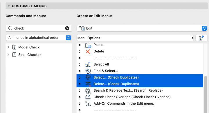Select Model Check in the commands list
Viewport: 209px width, 113px height.
pyautogui.click(x=29, y=47)
